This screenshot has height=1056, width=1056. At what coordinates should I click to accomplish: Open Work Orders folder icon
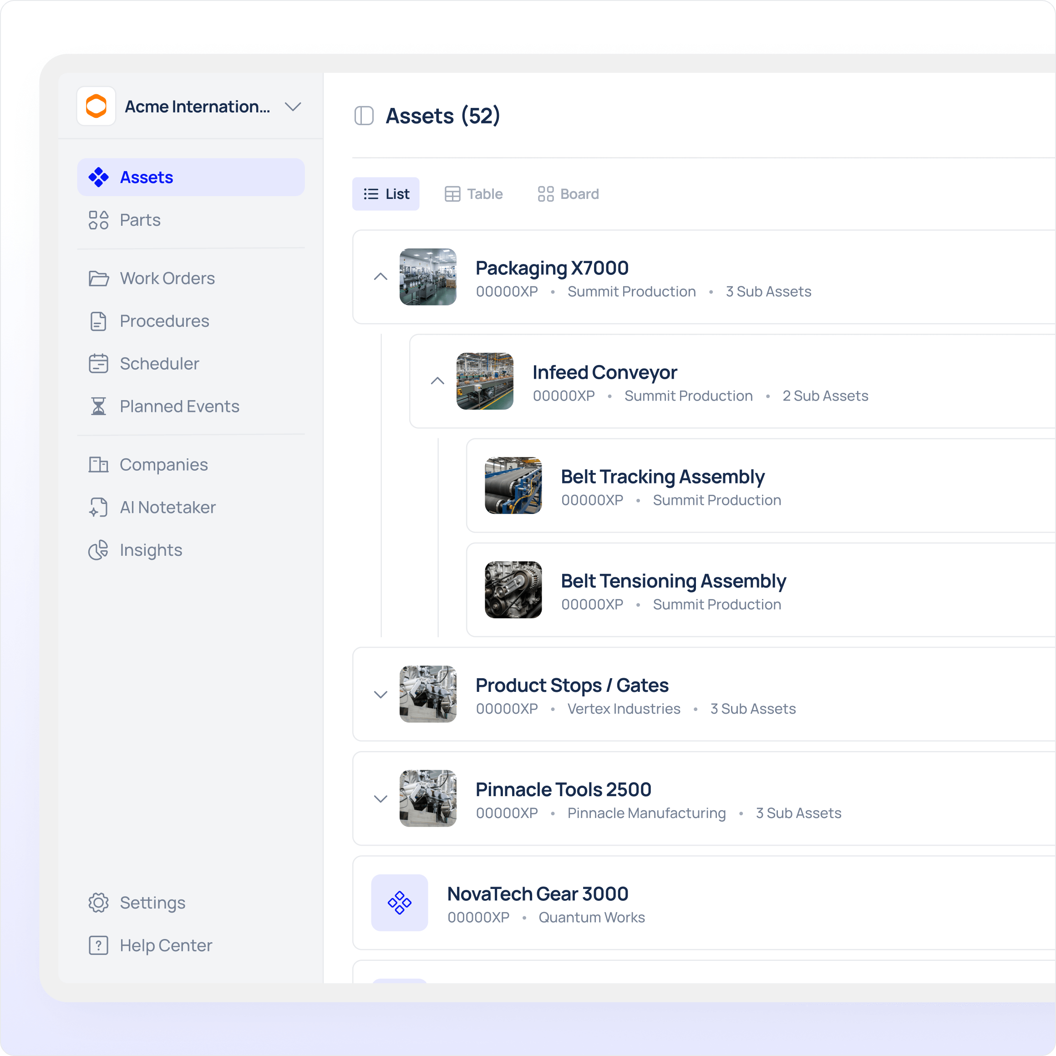(x=98, y=278)
